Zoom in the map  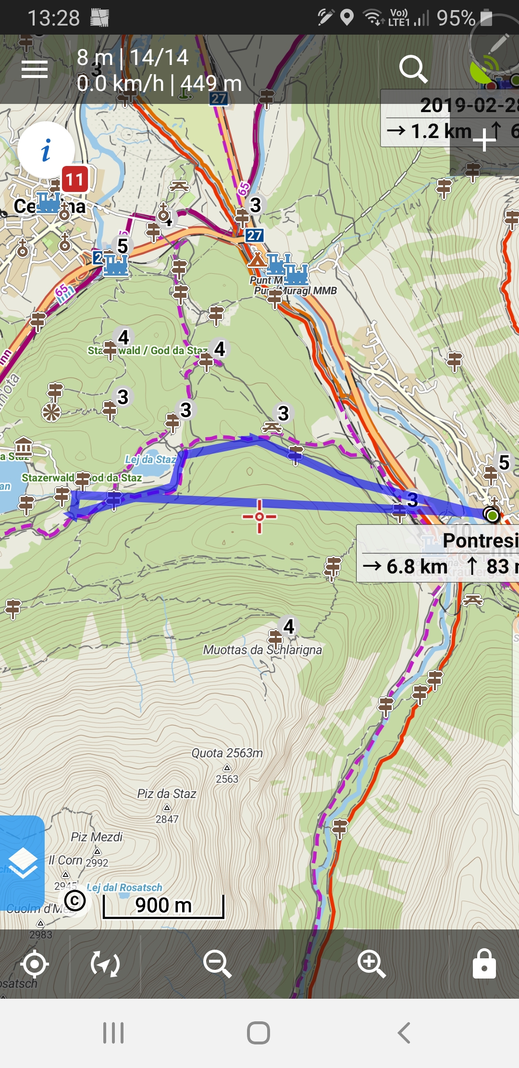[371, 964]
